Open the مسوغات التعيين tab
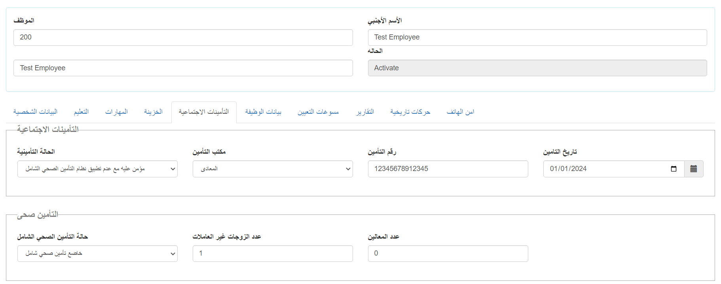Viewport: 721px width, 284px height. pos(318,112)
